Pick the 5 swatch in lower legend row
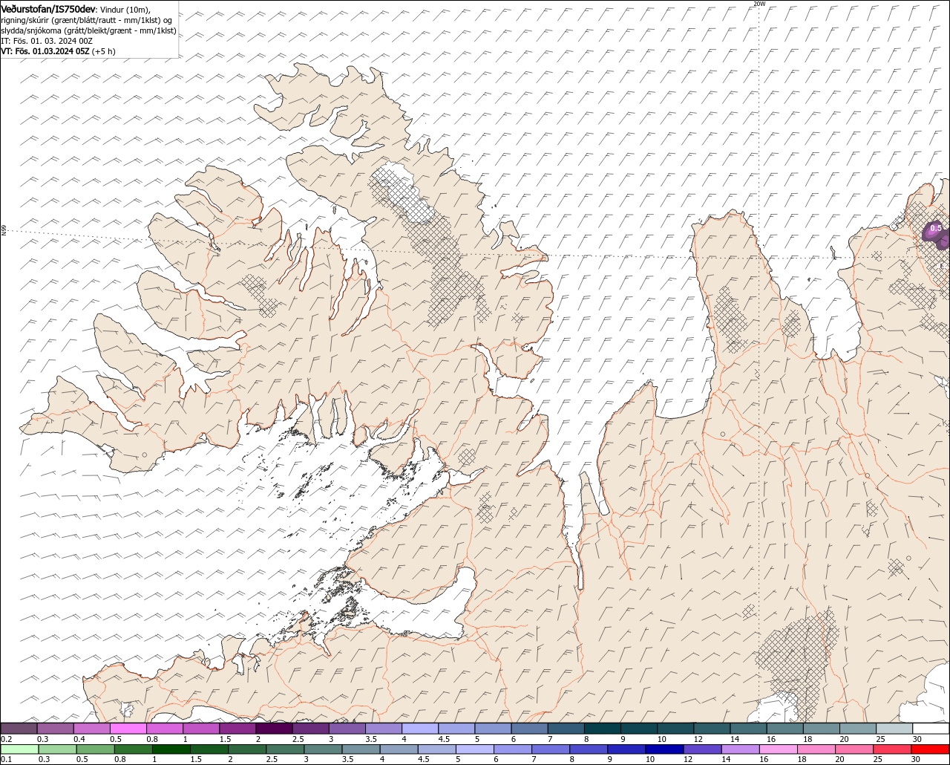The image size is (950, 765). point(475,749)
